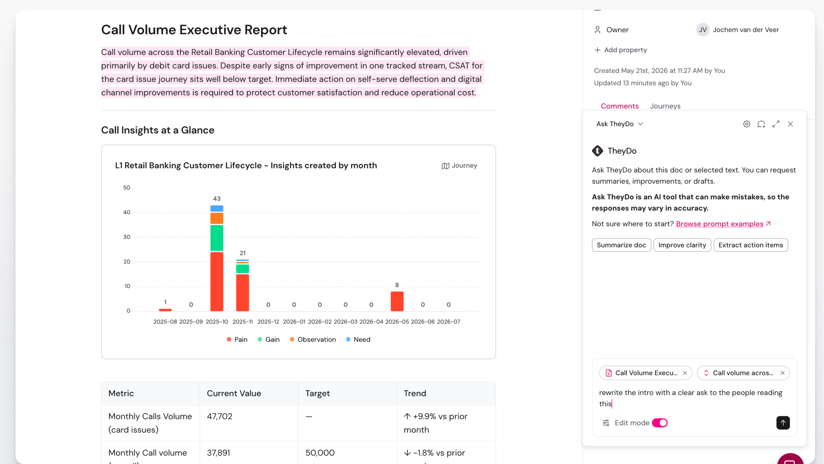Click the 'Created May 21st, 2026' timestamp
Screen dimensions: 824x464
tap(659, 71)
